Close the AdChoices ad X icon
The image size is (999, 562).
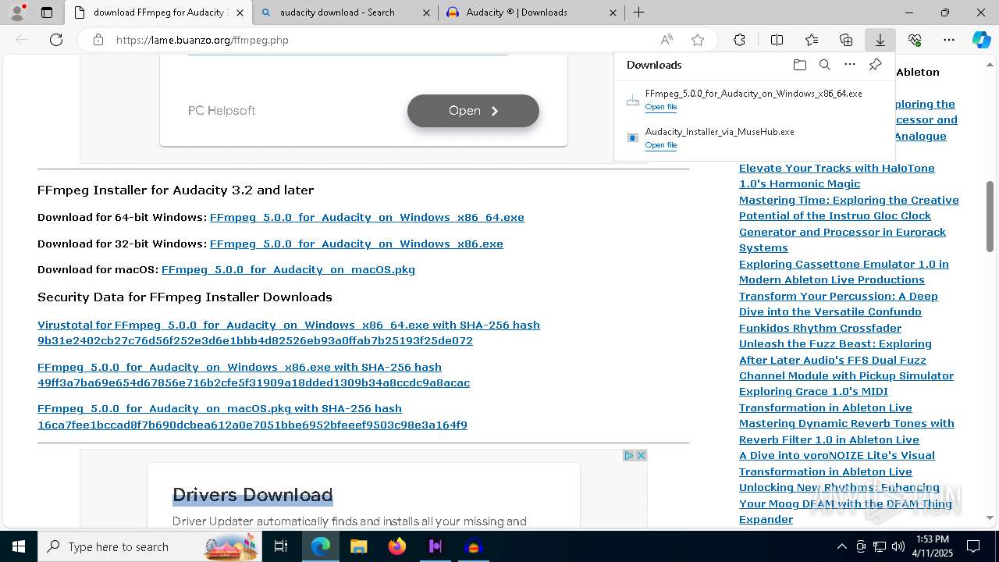coord(642,455)
